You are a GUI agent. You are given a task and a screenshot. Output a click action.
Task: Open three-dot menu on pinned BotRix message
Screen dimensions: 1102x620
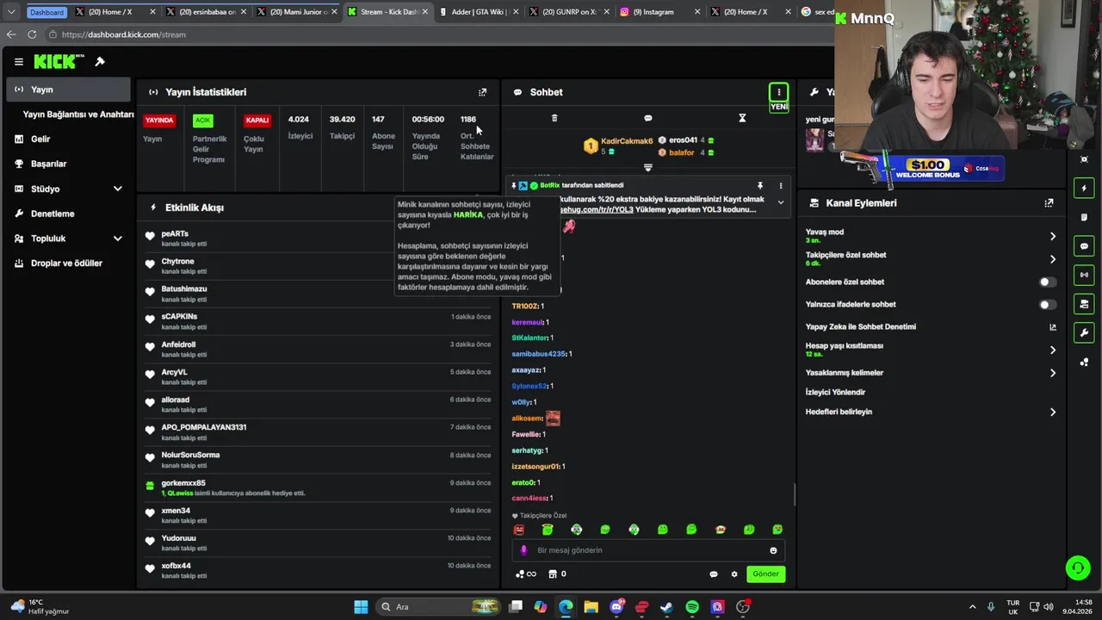click(781, 185)
